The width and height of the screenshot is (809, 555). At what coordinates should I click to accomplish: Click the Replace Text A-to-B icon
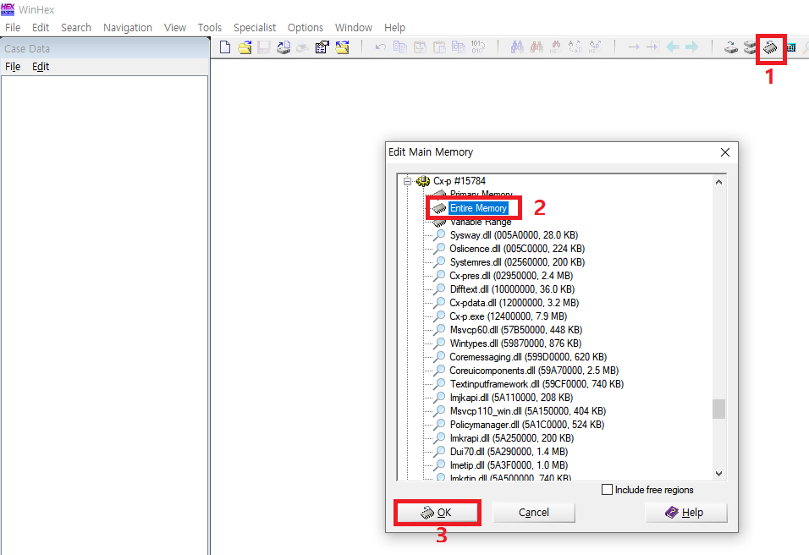[575, 47]
